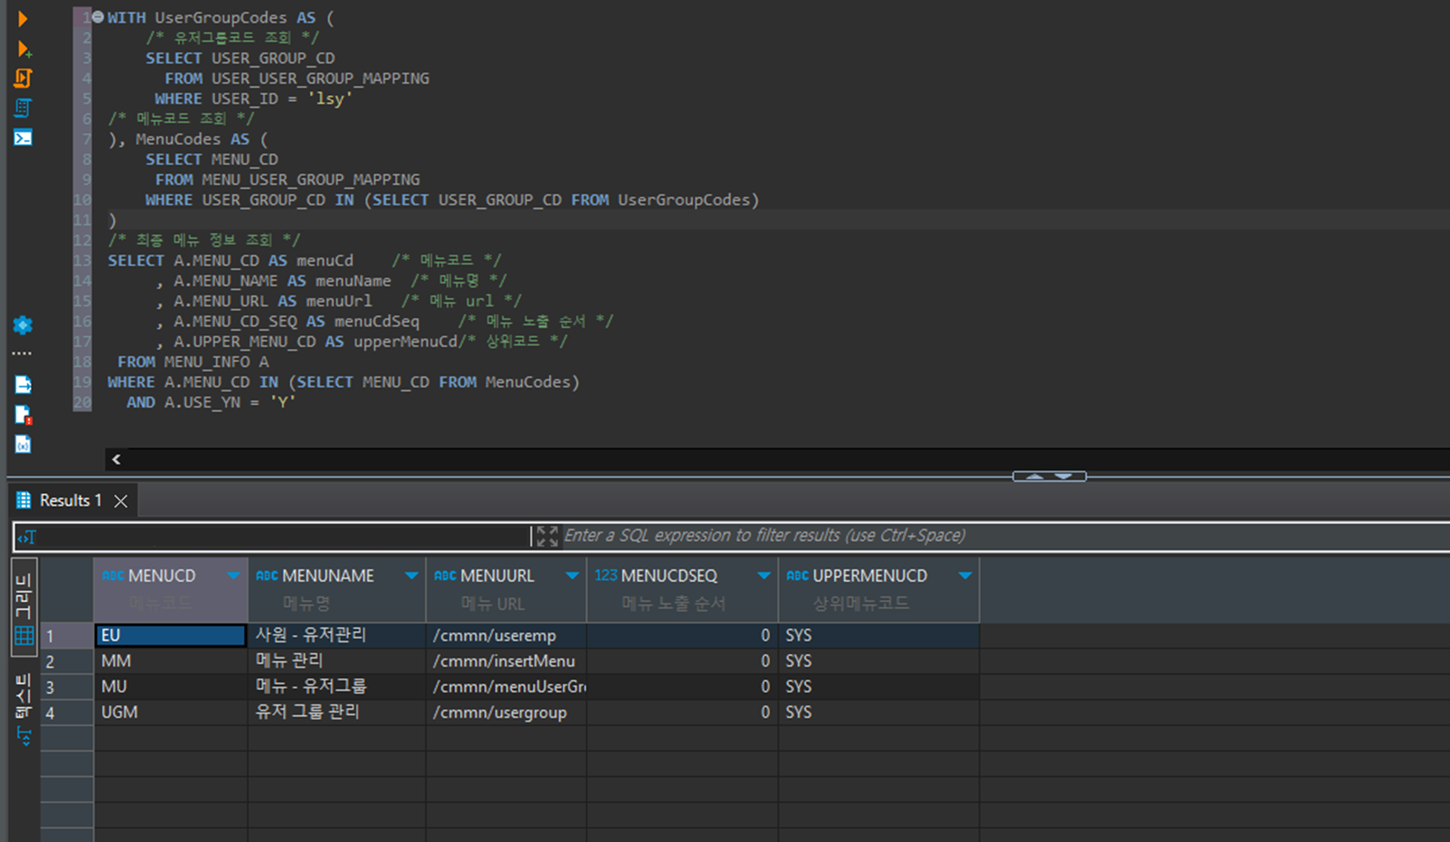Click MENU_USER_GROUP_MAPPING table name in editor
Viewport: 1450px width, 842px height.
310,180
